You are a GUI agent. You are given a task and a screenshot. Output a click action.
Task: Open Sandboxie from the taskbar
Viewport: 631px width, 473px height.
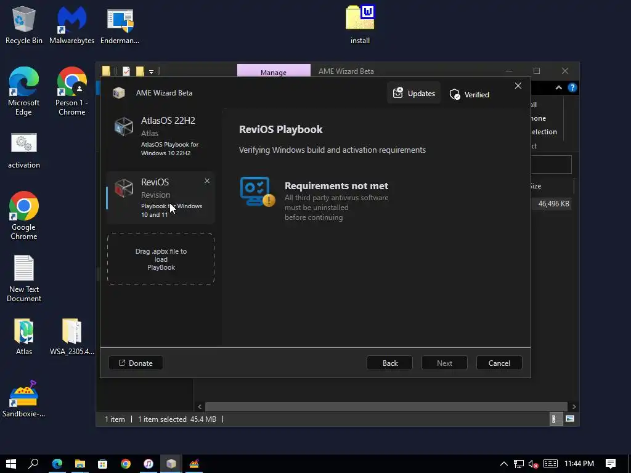click(194, 464)
